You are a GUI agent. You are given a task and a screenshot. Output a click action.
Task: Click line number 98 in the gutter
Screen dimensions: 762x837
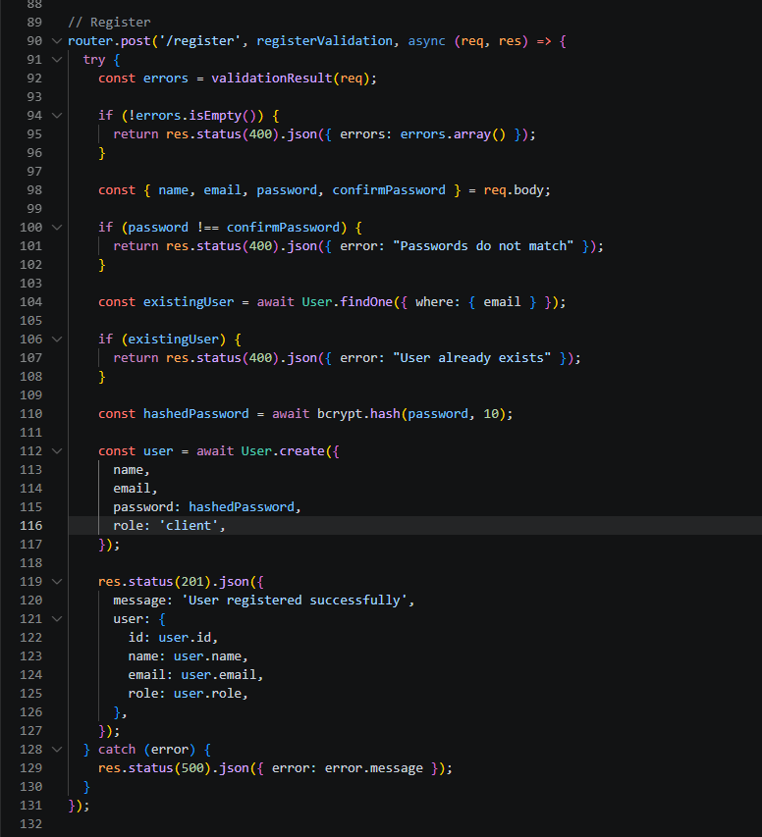(34, 190)
